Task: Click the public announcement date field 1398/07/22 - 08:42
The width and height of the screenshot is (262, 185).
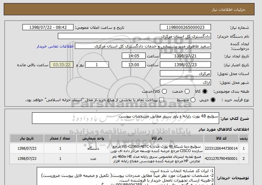Action: [x=48, y=27]
